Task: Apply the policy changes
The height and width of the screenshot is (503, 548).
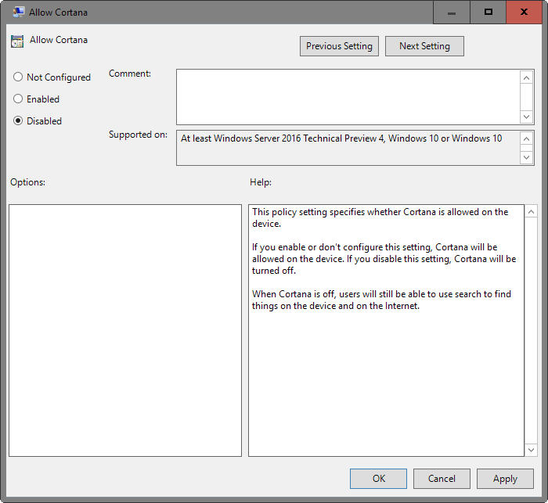Action: coord(505,479)
